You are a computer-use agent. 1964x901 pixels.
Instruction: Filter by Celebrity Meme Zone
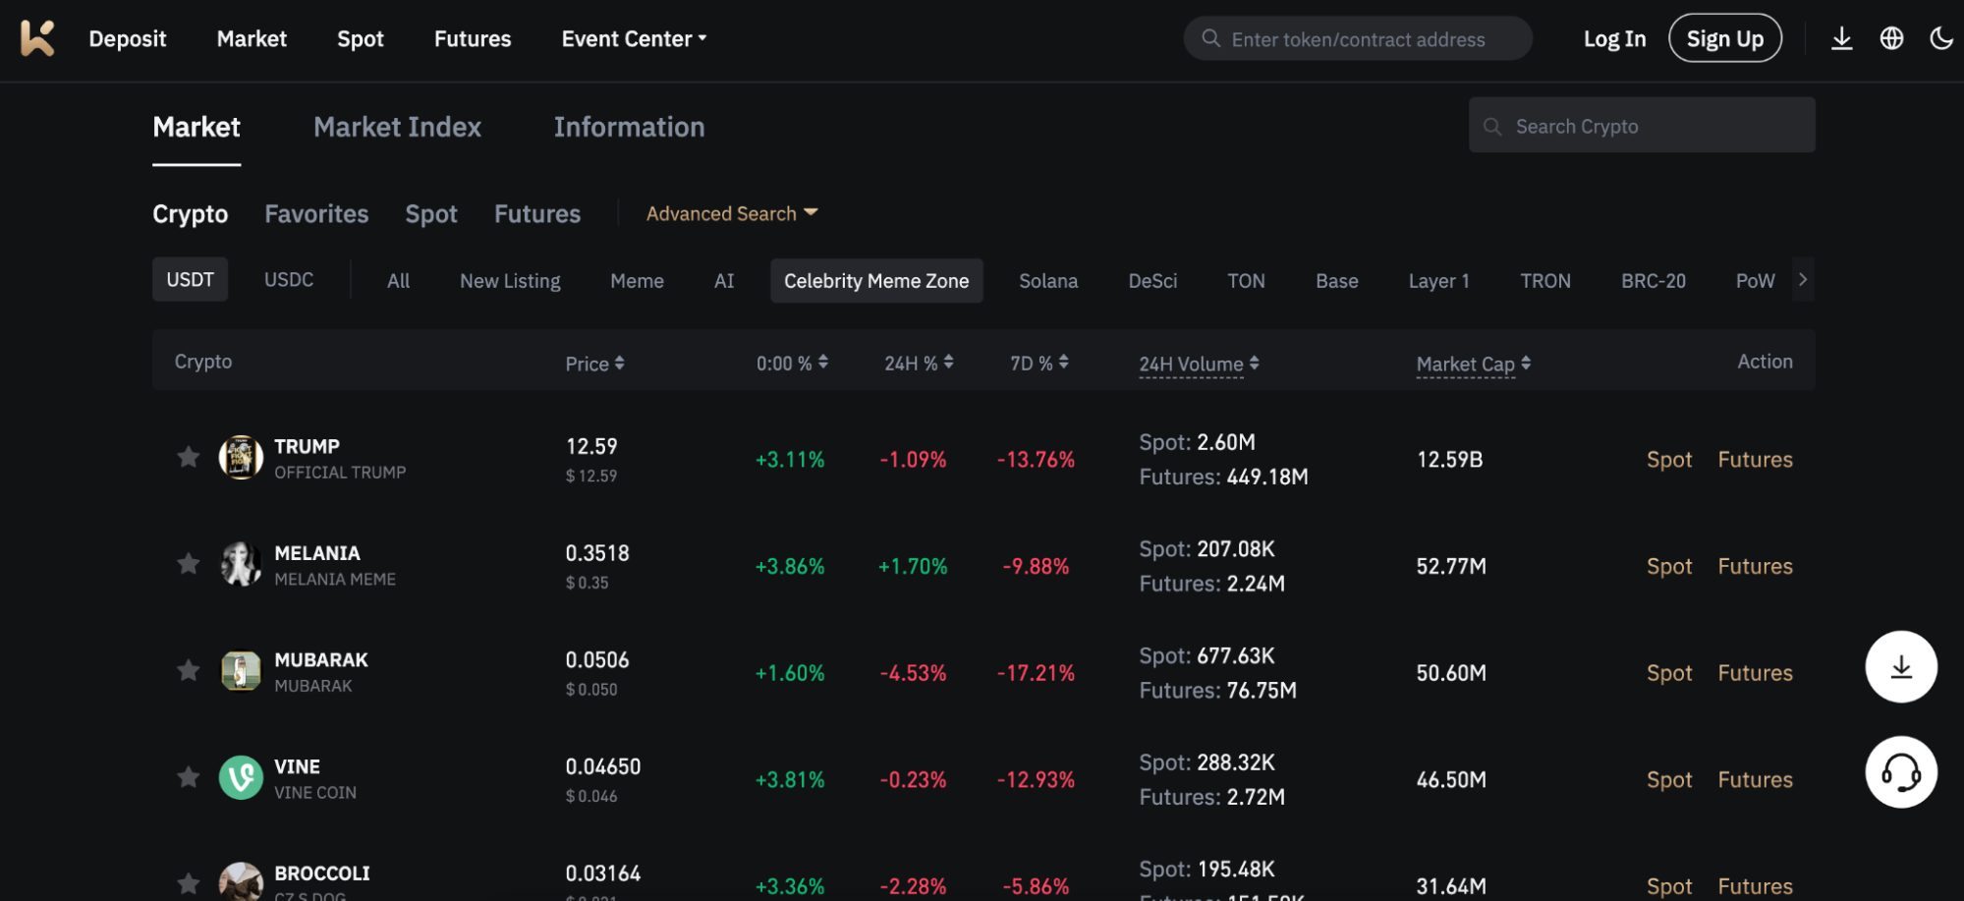pyautogui.click(x=876, y=281)
